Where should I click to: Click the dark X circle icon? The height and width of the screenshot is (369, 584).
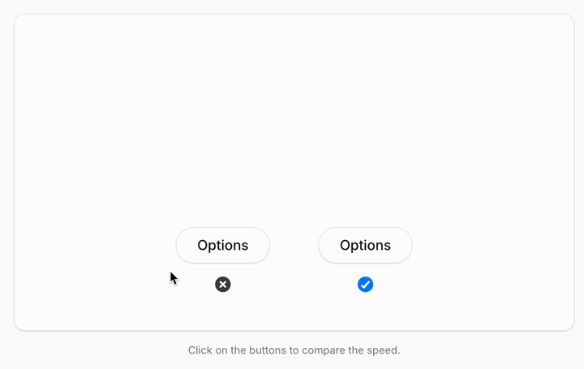pos(223,284)
